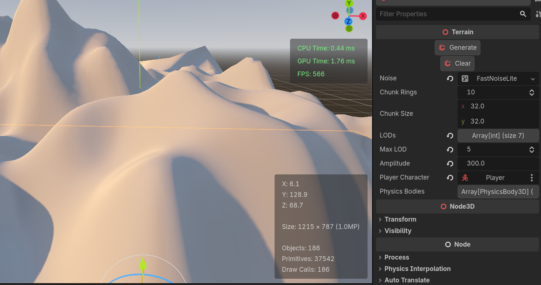Expand the Visibility section
Image resolution: width=541 pixels, height=285 pixels.
pyautogui.click(x=398, y=231)
